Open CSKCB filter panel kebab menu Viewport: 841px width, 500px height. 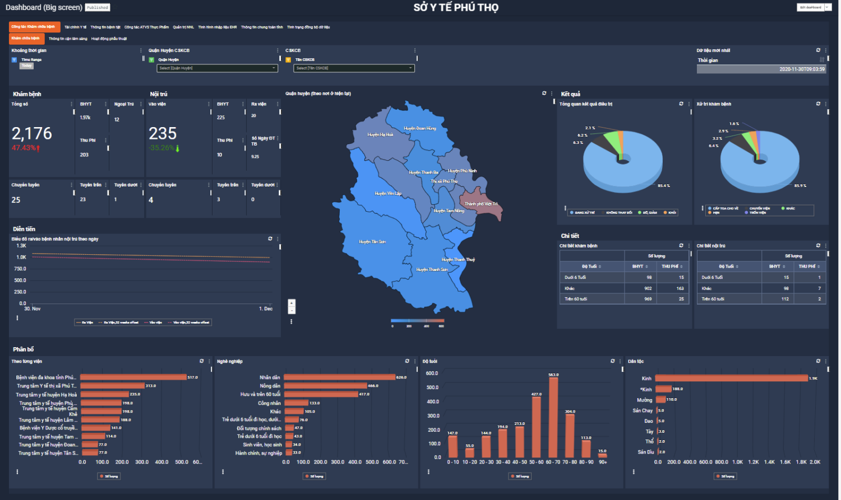(x=415, y=50)
